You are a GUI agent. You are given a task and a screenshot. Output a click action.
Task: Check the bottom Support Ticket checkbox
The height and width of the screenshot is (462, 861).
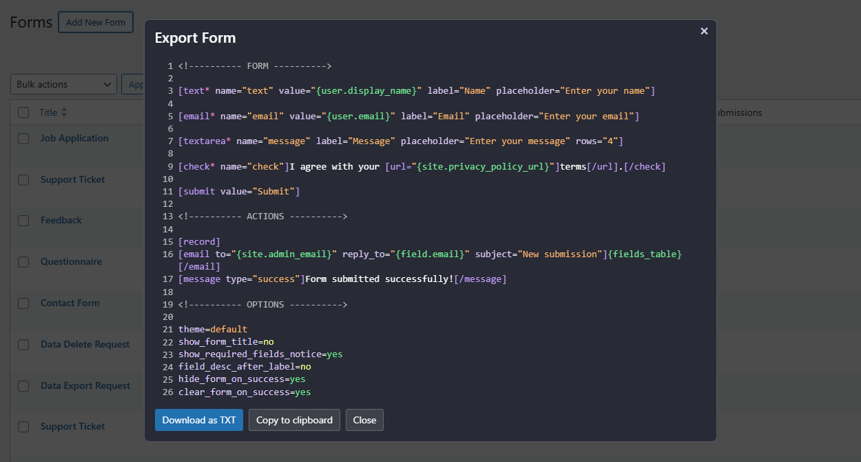pyautogui.click(x=23, y=426)
